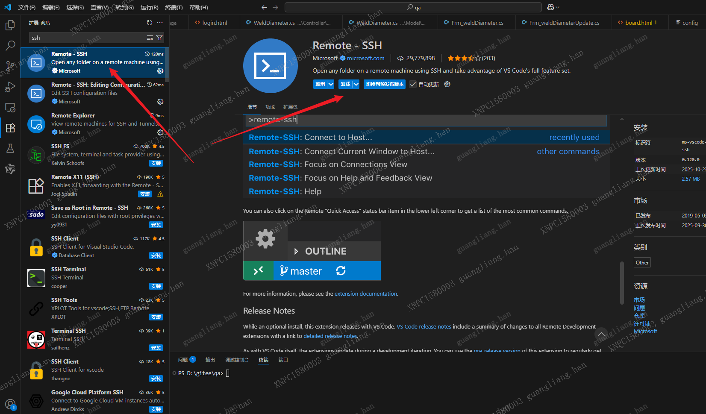This screenshot has height=414, width=706.
Task: Open the detailed release notes link
Action: tap(330, 336)
